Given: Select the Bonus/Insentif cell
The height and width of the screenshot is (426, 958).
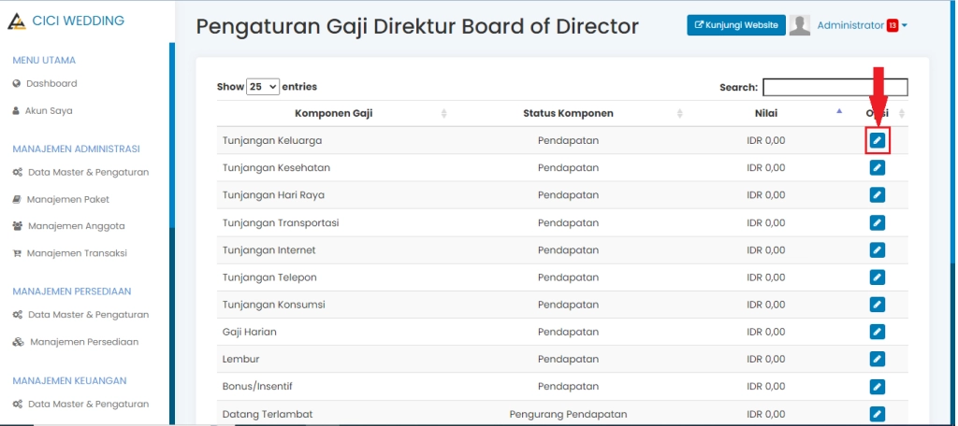Looking at the screenshot, I should [x=257, y=387].
